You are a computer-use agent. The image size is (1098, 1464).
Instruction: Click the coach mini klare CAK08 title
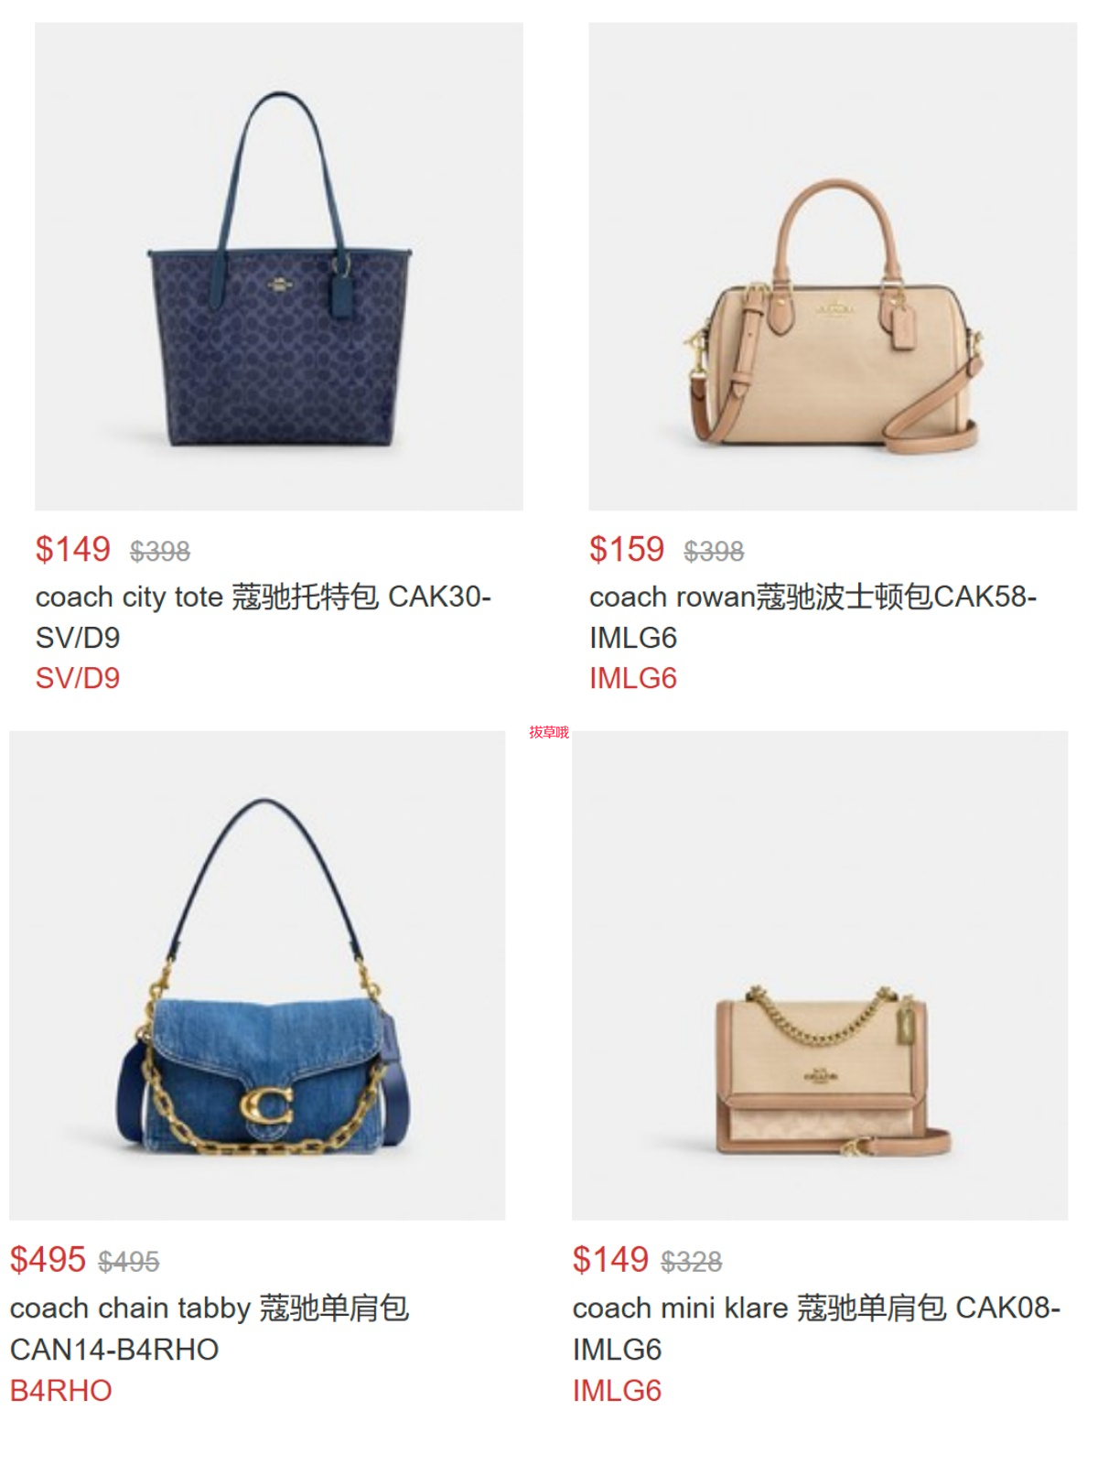(x=816, y=1328)
